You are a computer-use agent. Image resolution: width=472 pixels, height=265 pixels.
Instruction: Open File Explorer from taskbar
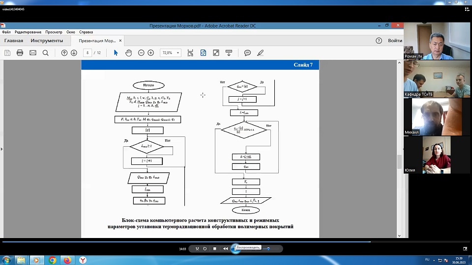[x=21, y=260]
